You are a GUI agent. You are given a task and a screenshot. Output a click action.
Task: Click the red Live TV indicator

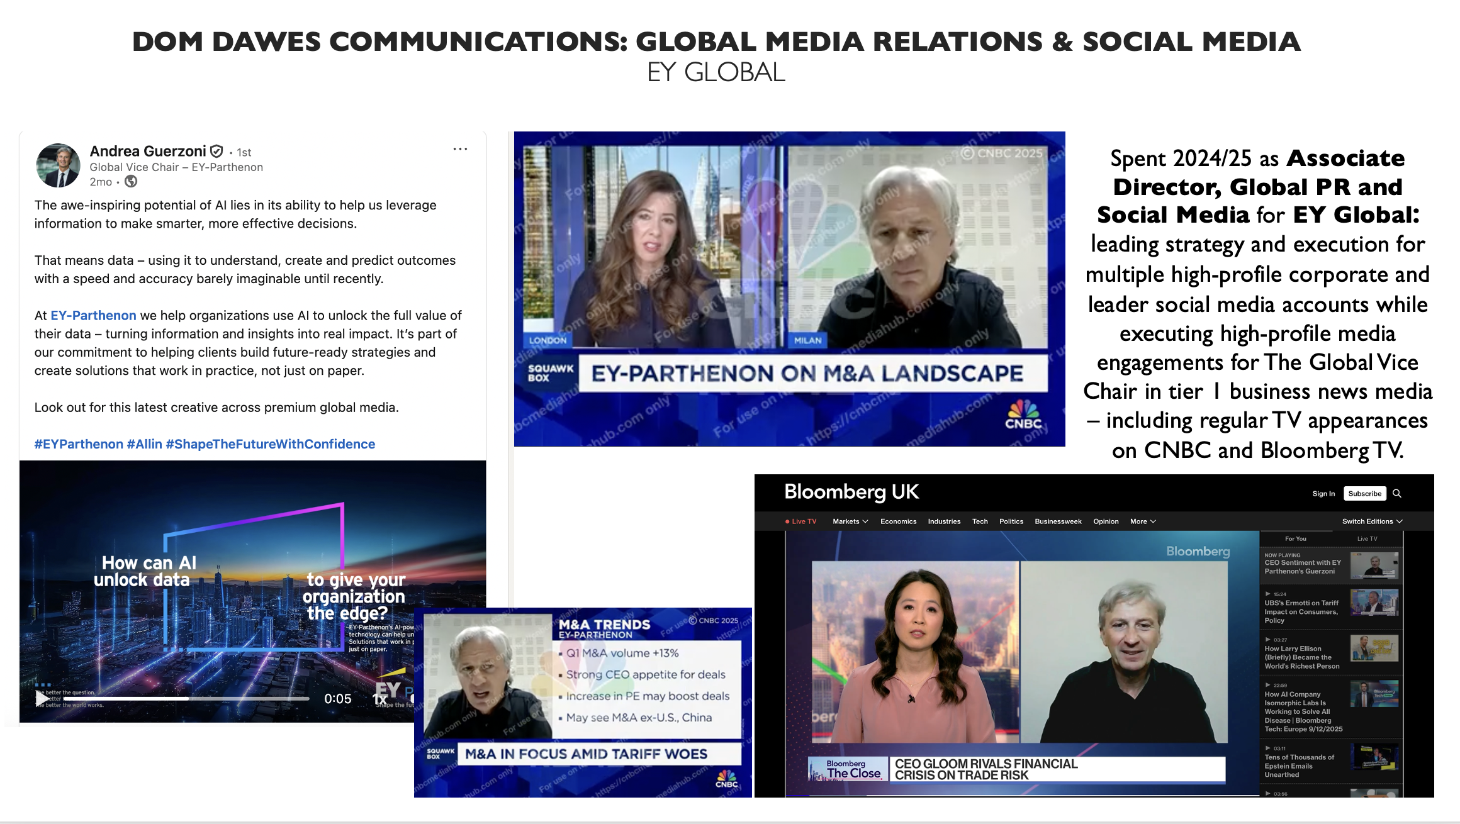coord(800,521)
